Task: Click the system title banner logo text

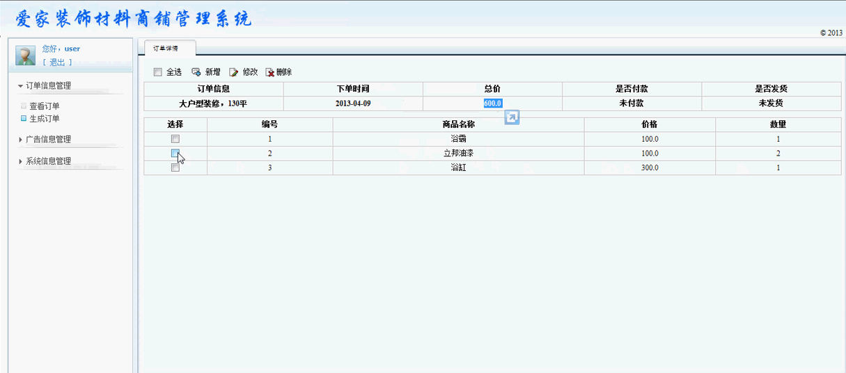Action: 134,18
